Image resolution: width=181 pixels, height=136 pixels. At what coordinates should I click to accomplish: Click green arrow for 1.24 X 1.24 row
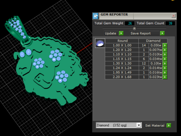165,68
